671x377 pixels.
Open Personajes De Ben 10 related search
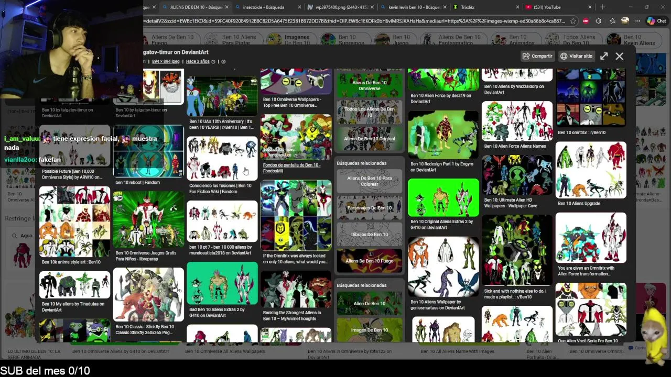point(370,208)
